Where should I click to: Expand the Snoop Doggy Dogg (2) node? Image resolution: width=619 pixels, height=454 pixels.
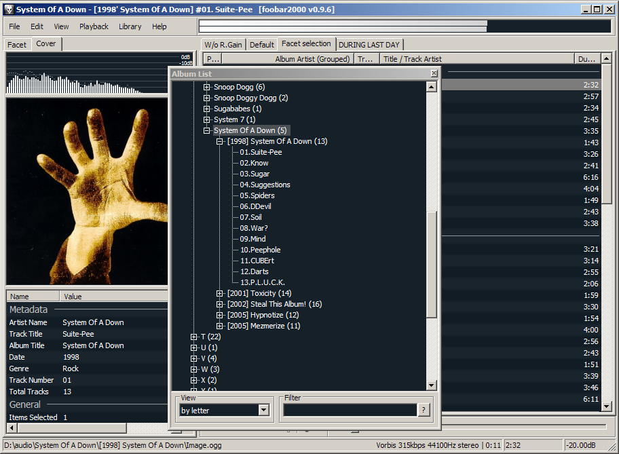(206, 98)
